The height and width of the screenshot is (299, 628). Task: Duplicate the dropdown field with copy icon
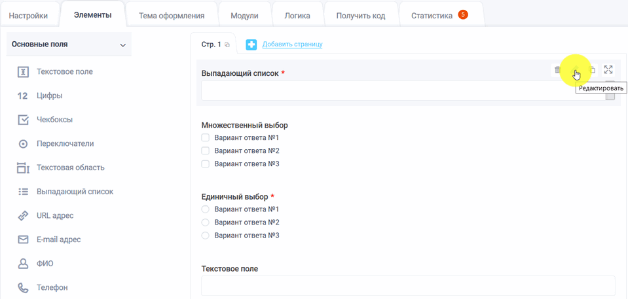591,70
